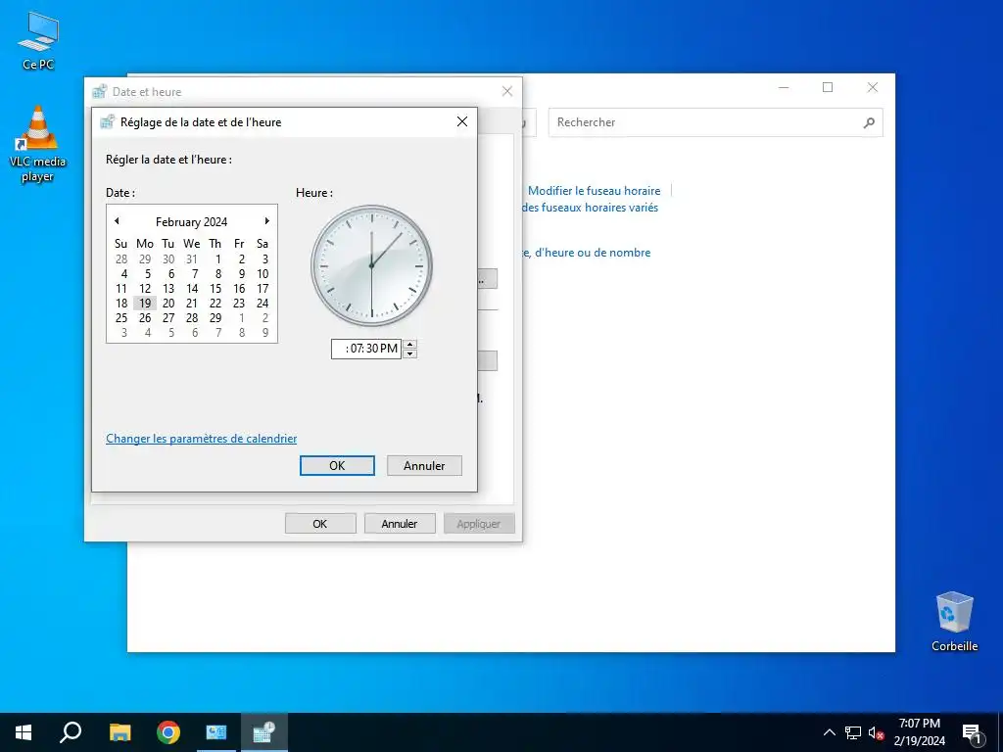
Task: Select February 1 in calendar
Action: click(x=217, y=258)
